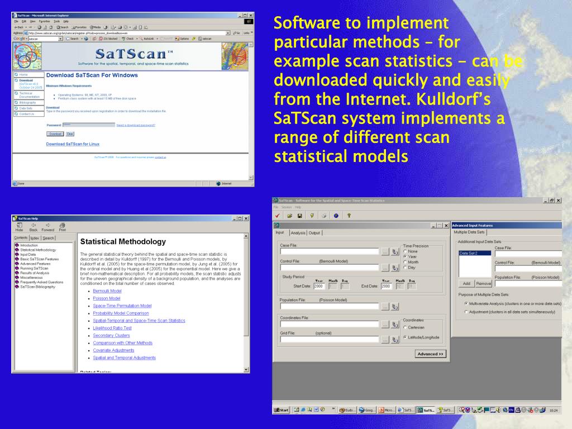Image resolution: width=572 pixels, height=429 pixels.
Task: Select Month for Time Precision
Action: point(411,263)
